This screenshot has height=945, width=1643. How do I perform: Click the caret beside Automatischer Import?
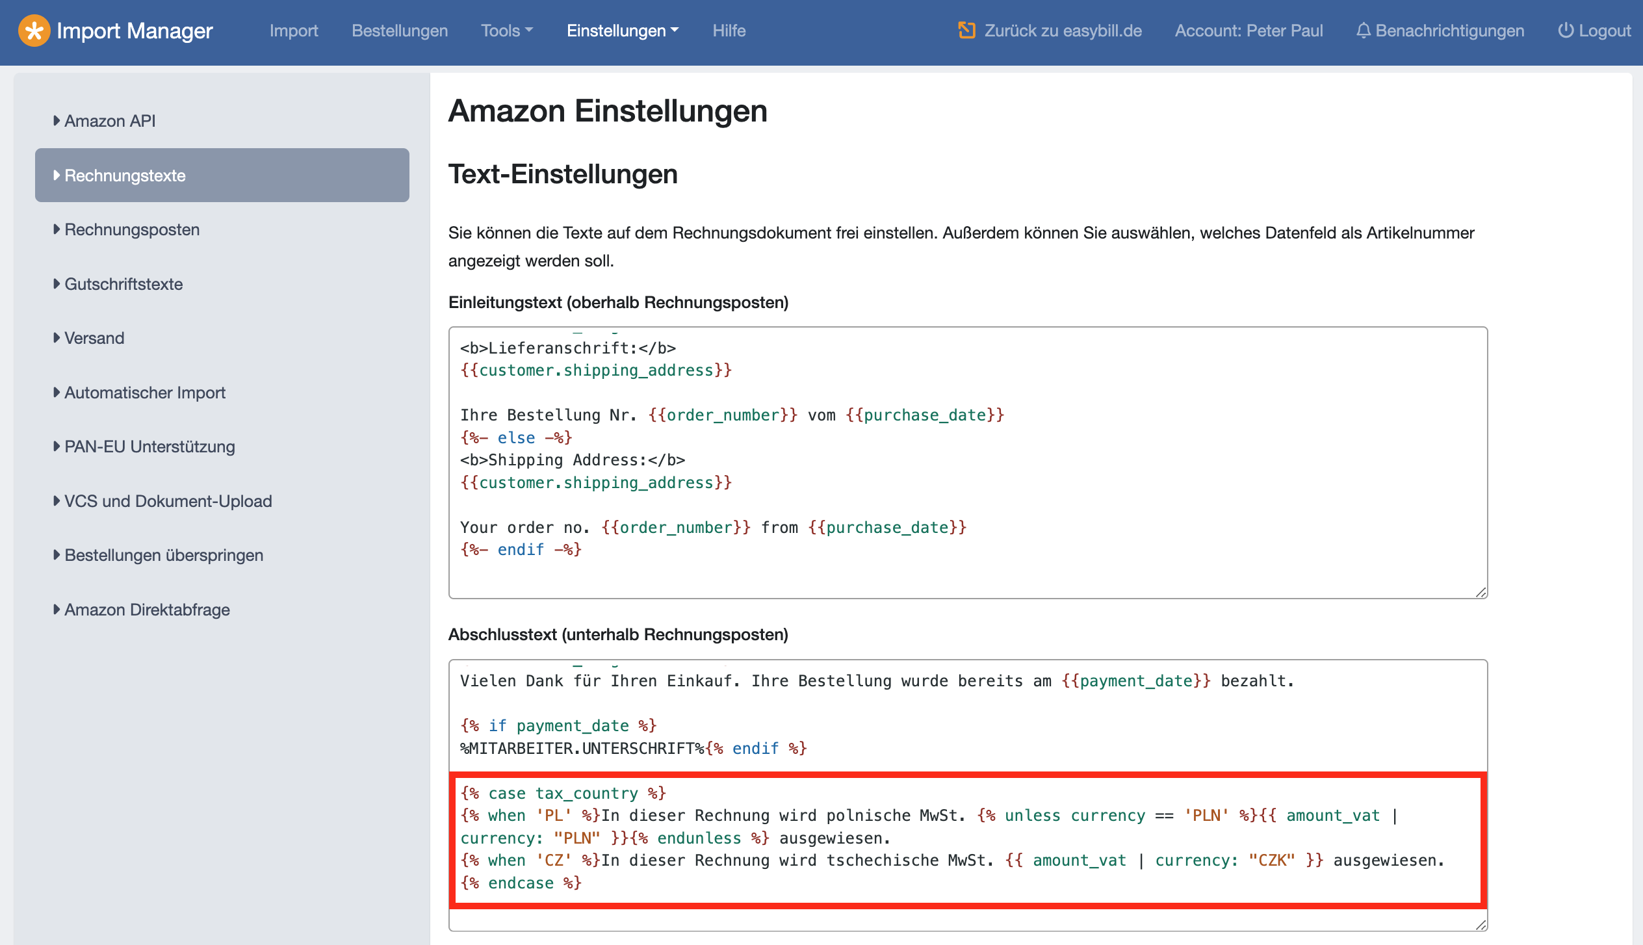(57, 392)
